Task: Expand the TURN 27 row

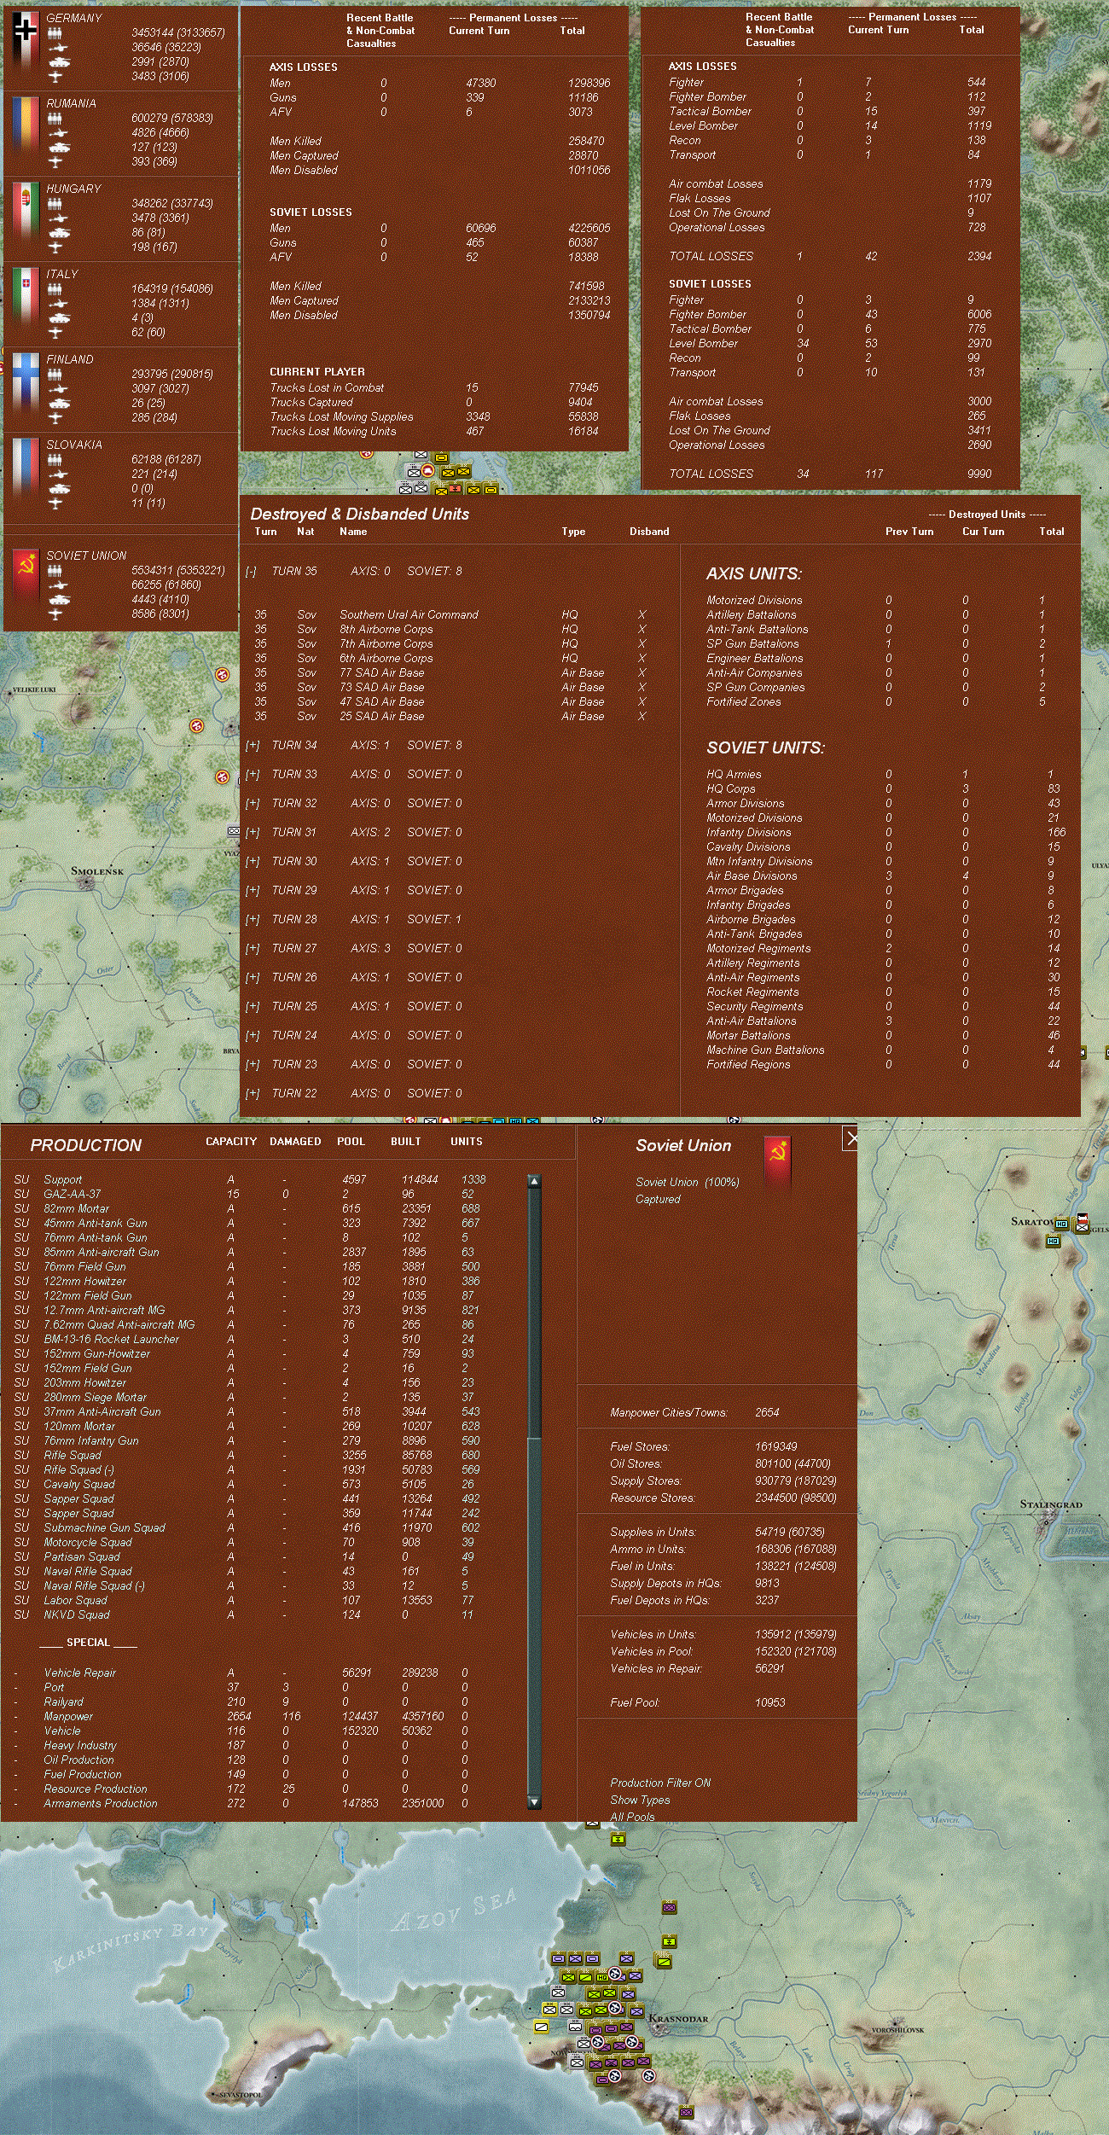Action: (x=253, y=949)
